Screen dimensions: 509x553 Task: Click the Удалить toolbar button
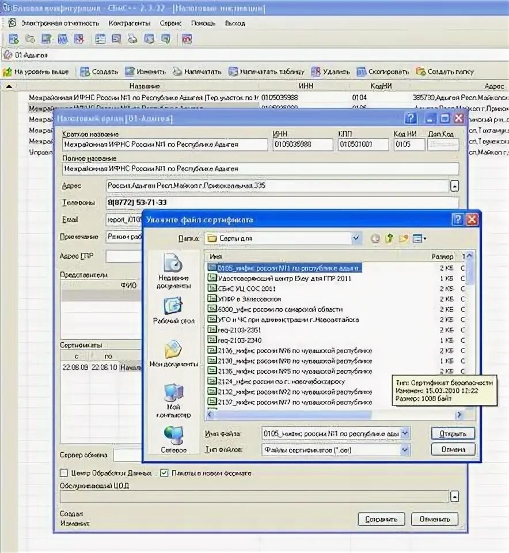tap(331, 72)
